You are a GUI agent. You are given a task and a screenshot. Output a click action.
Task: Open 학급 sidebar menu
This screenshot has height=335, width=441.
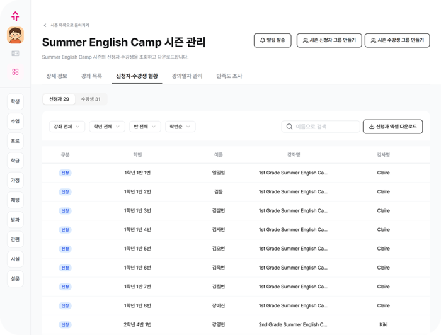pos(15,161)
